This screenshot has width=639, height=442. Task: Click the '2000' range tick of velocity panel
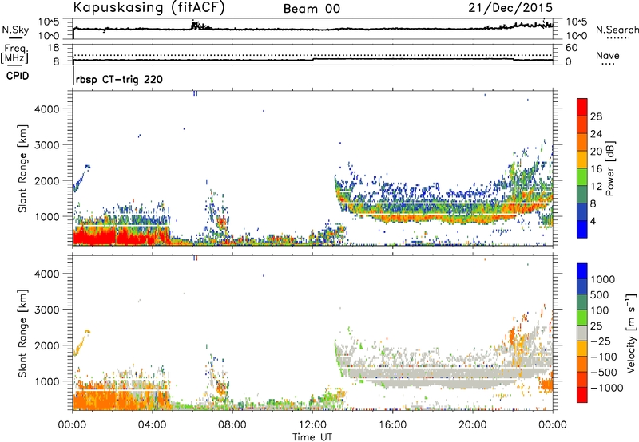(47, 345)
